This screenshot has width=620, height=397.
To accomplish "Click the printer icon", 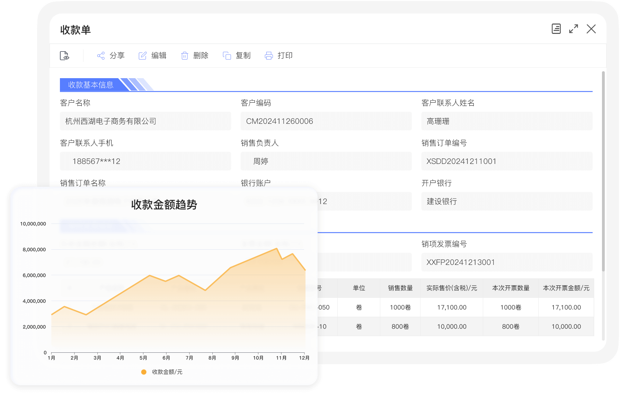I will tap(269, 56).
